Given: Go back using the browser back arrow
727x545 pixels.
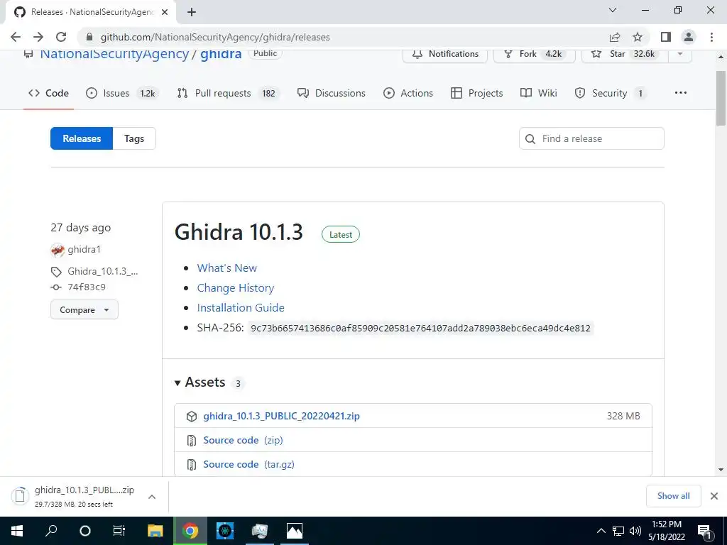Looking at the screenshot, I should [x=16, y=37].
